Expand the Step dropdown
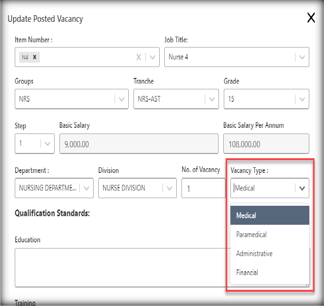This screenshot has width=324, height=306. (47, 143)
